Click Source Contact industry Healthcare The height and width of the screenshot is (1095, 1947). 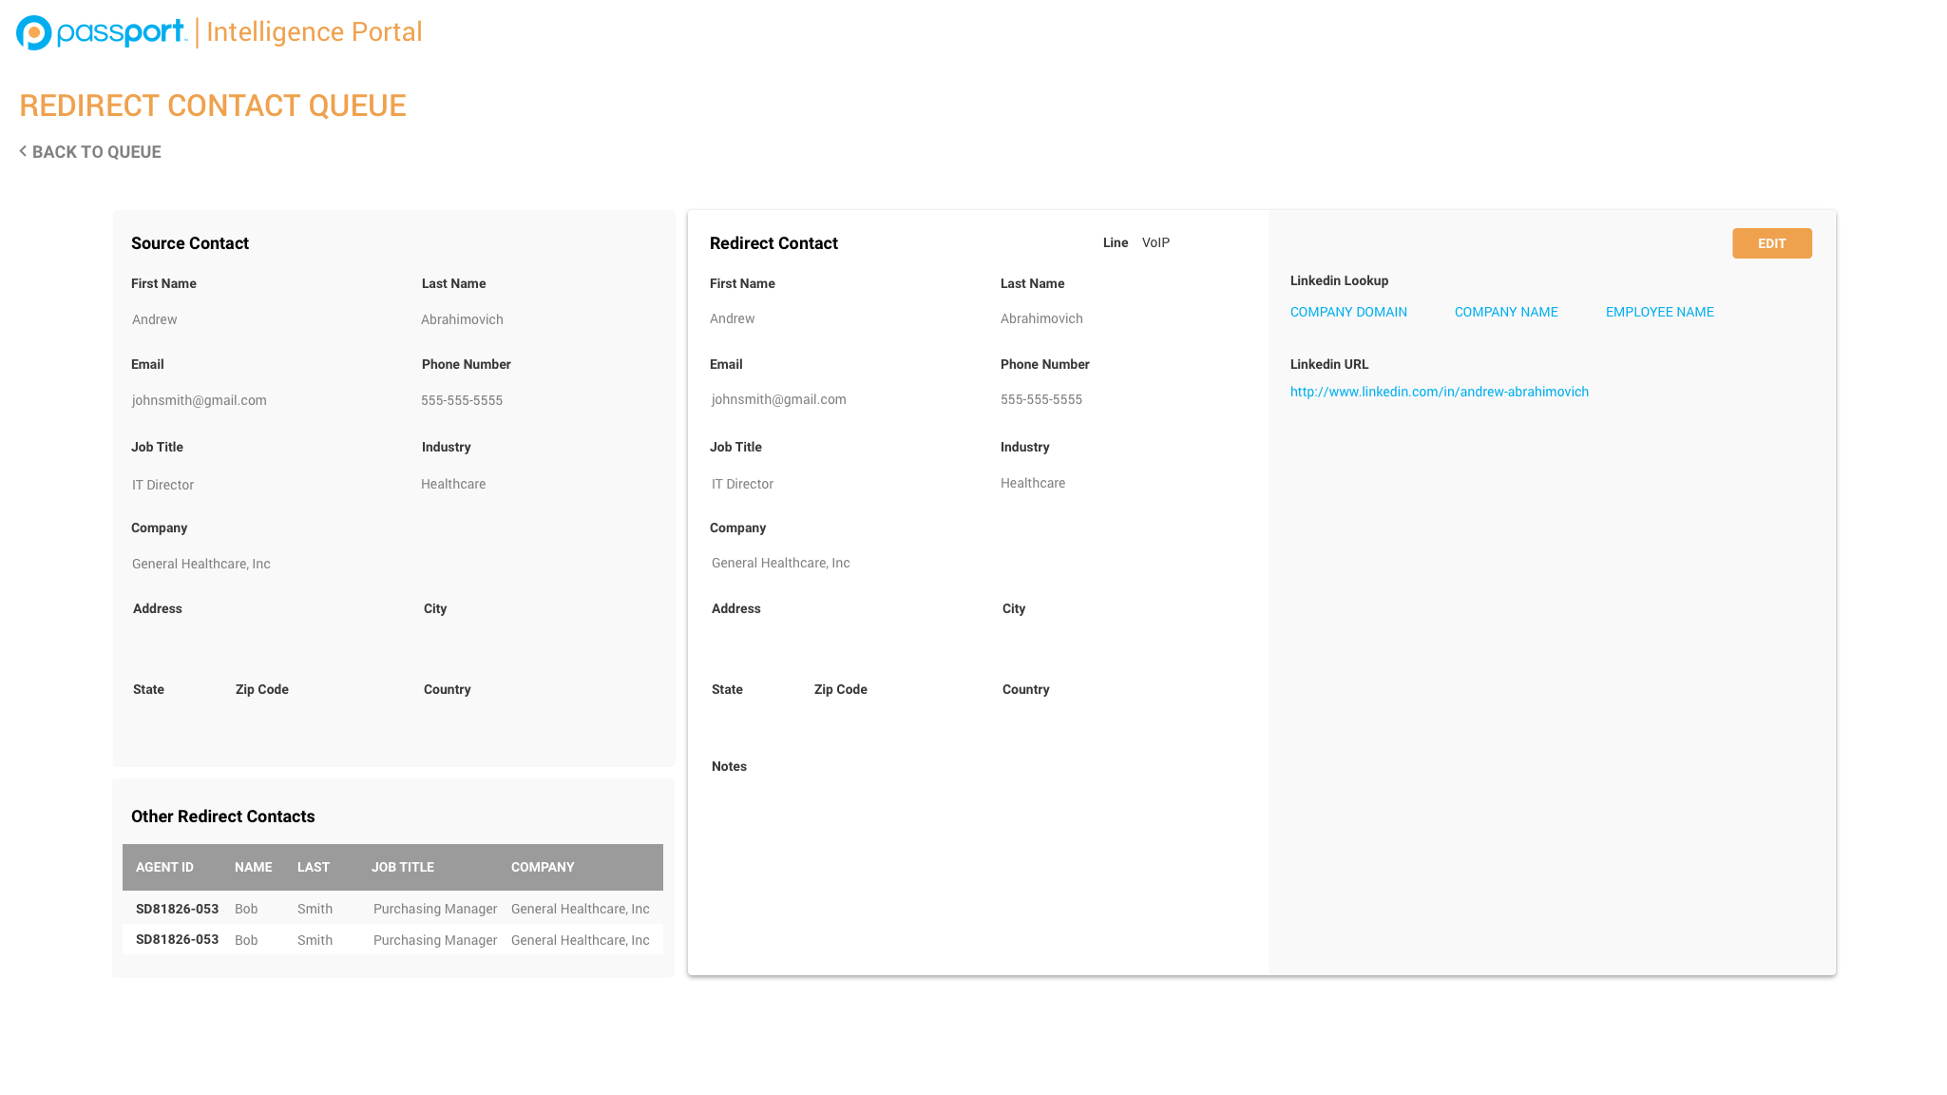tap(453, 484)
